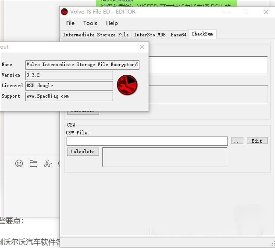The width and height of the screenshot is (275, 248).
Task: Click the CSW File path input field
Action: coord(147,141)
